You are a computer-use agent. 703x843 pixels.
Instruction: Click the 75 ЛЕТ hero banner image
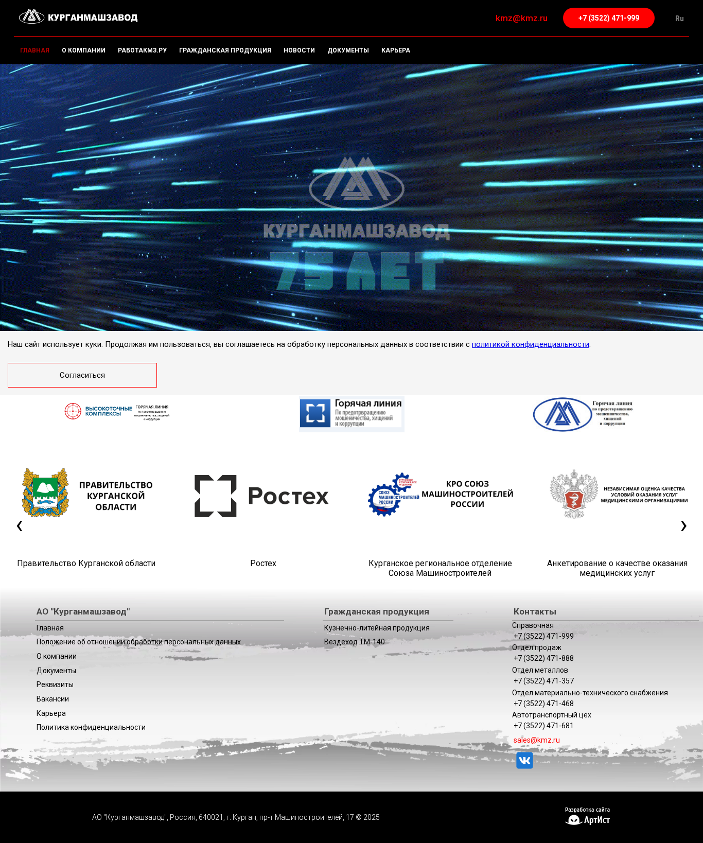coord(351,198)
